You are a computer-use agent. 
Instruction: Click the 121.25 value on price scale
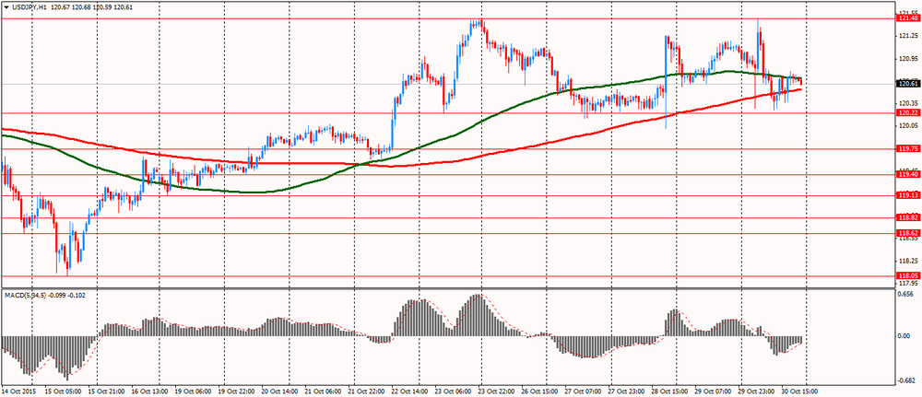pyautogui.click(x=908, y=36)
